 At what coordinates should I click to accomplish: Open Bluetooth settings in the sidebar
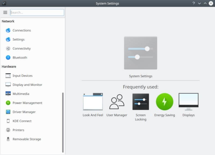[x=20, y=57]
